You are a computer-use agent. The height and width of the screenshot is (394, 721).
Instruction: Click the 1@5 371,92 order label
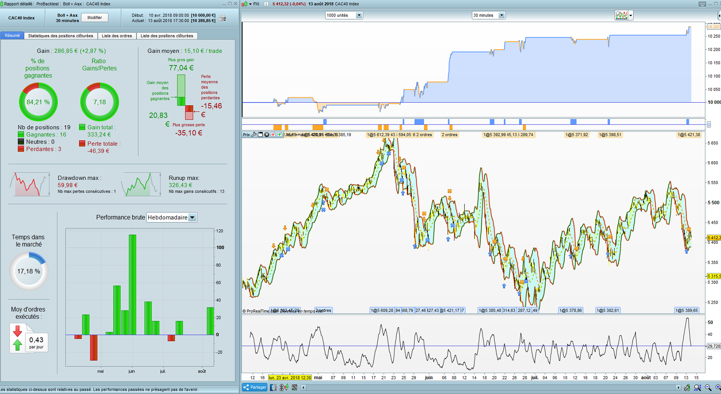[x=576, y=135]
